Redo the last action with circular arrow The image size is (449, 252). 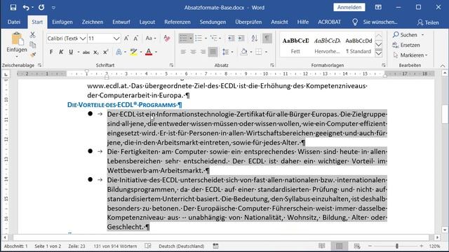[41, 8]
